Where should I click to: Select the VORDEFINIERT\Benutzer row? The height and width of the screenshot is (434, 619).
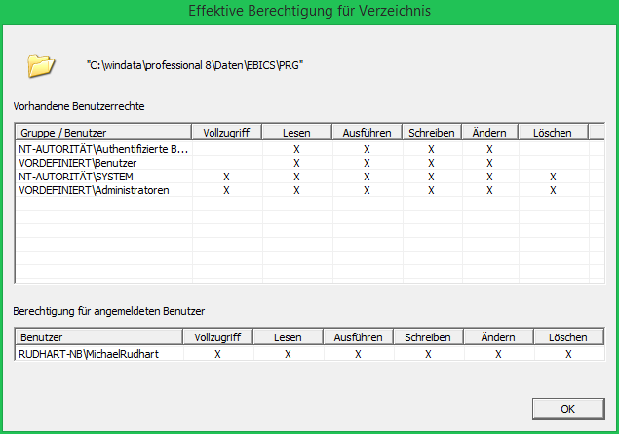310,163
